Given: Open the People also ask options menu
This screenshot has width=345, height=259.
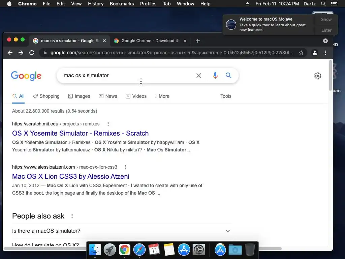Looking at the screenshot, I should (x=72, y=216).
